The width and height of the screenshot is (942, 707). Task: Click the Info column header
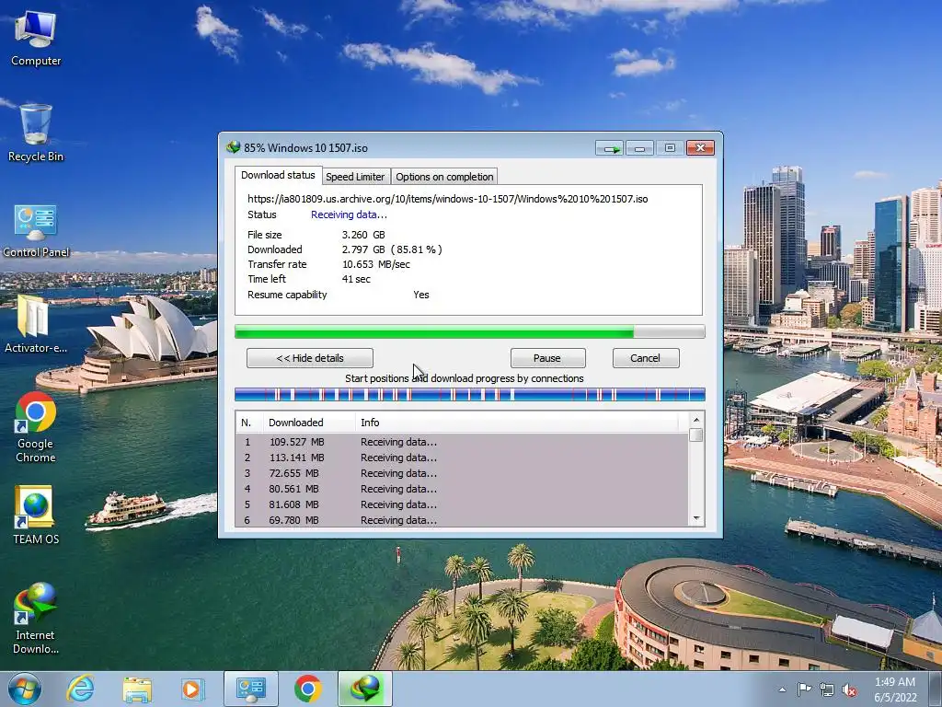point(517,423)
